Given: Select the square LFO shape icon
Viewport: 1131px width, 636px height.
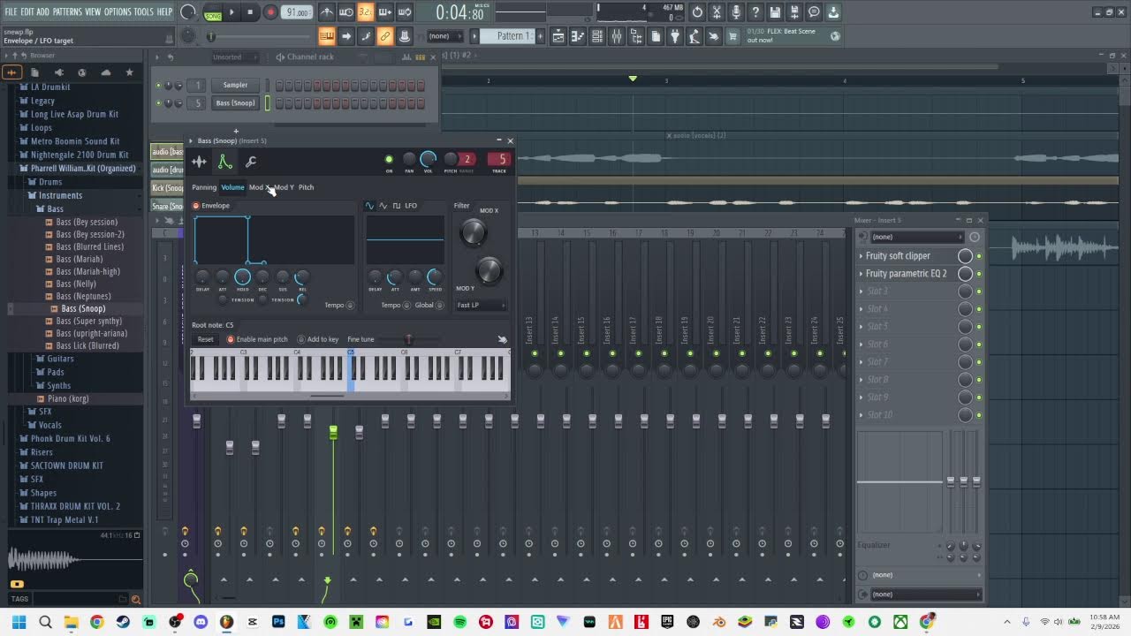Looking at the screenshot, I should click(x=397, y=206).
